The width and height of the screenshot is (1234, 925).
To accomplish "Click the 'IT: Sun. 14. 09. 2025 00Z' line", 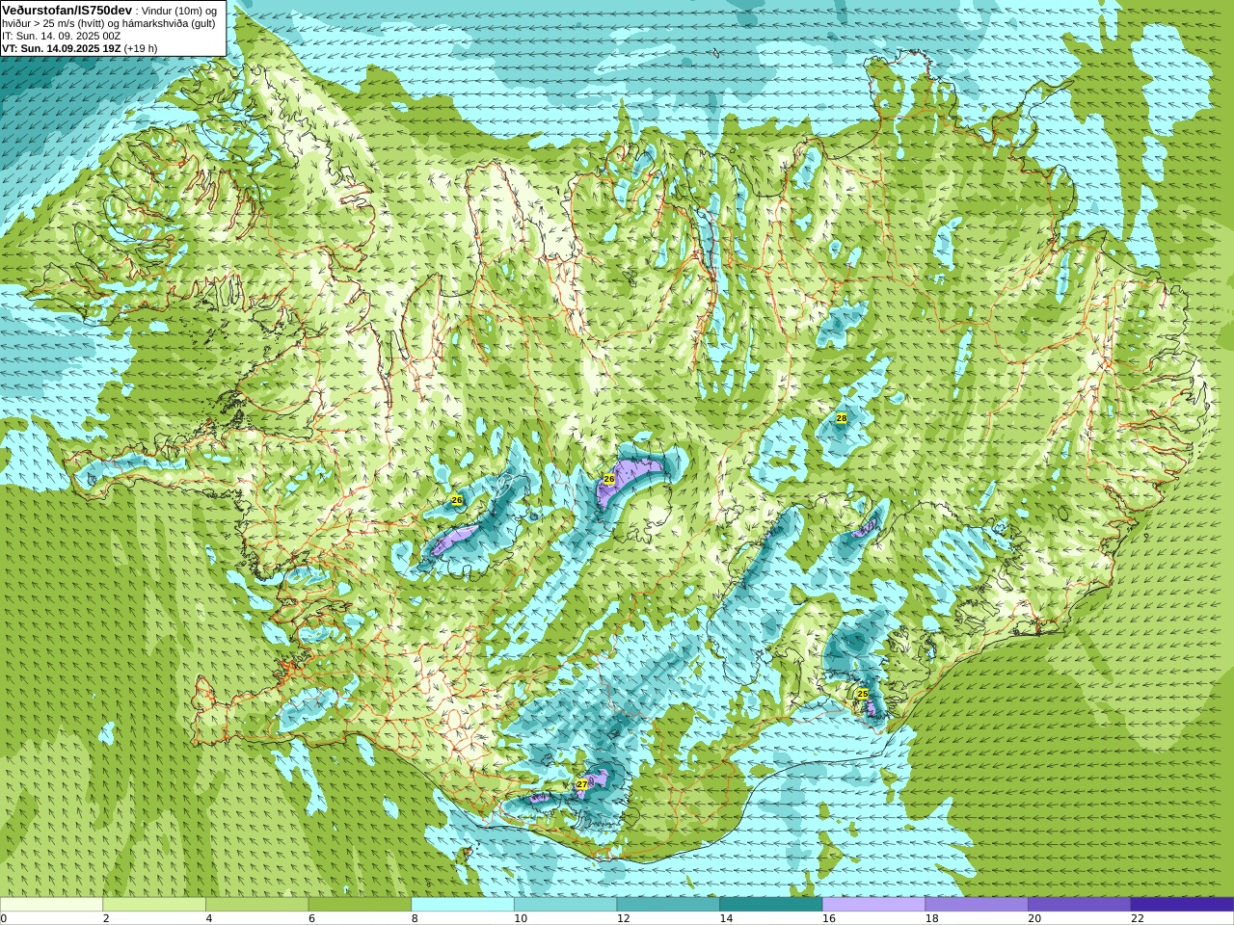I will click(x=61, y=36).
